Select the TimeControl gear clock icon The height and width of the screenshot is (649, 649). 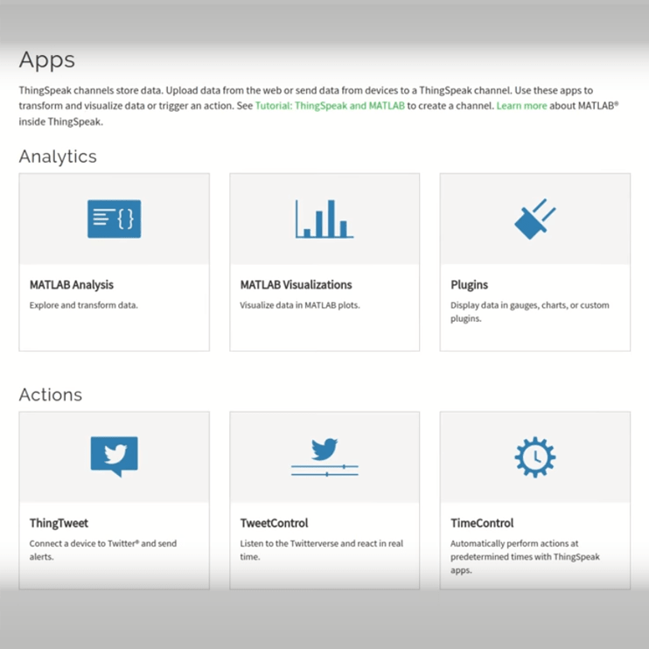point(534,457)
